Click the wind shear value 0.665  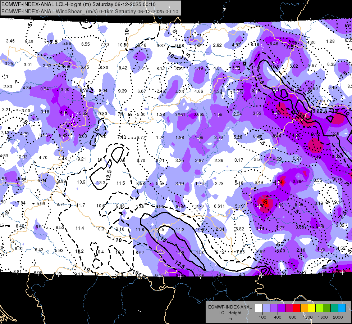[x=199, y=114]
